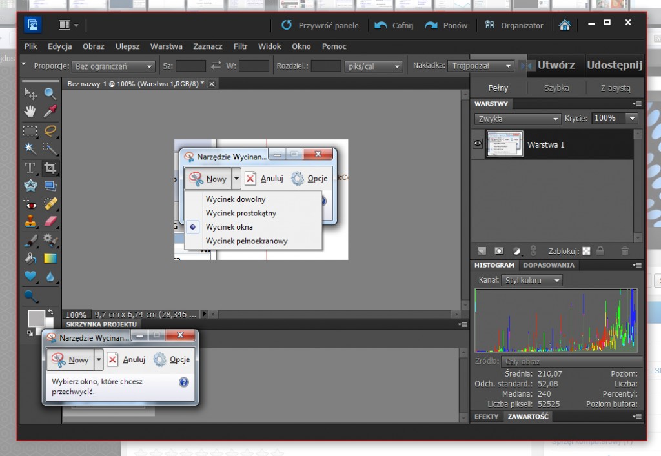Image resolution: width=661 pixels, height=456 pixels.
Task: Select the Magic Wand tool
Action: click(x=30, y=148)
